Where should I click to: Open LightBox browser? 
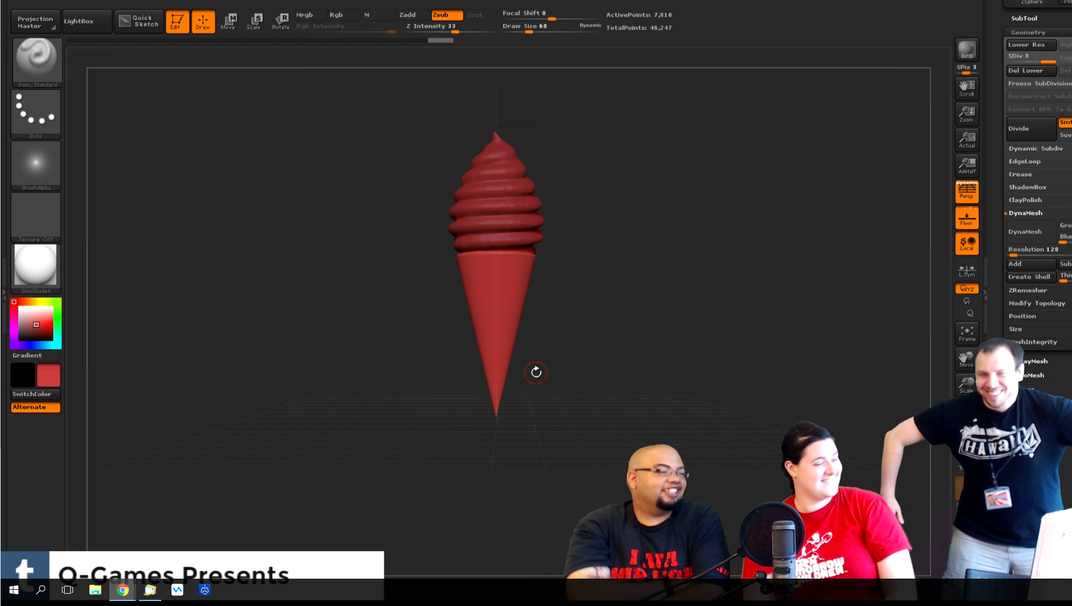point(86,21)
